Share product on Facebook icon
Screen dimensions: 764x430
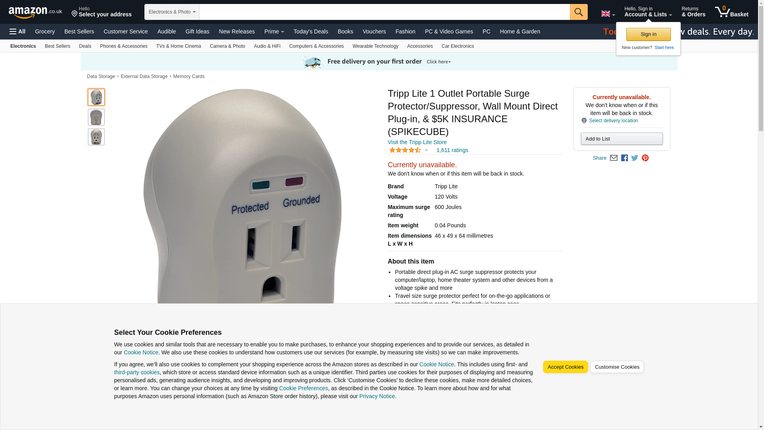pos(624,158)
